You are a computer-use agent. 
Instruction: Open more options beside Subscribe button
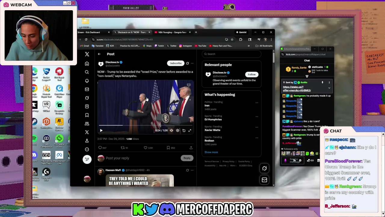tap(192, 63)
